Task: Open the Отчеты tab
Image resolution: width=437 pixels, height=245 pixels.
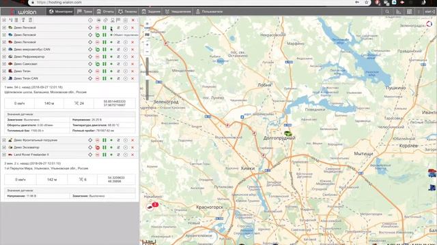Action: pos(105,12)
